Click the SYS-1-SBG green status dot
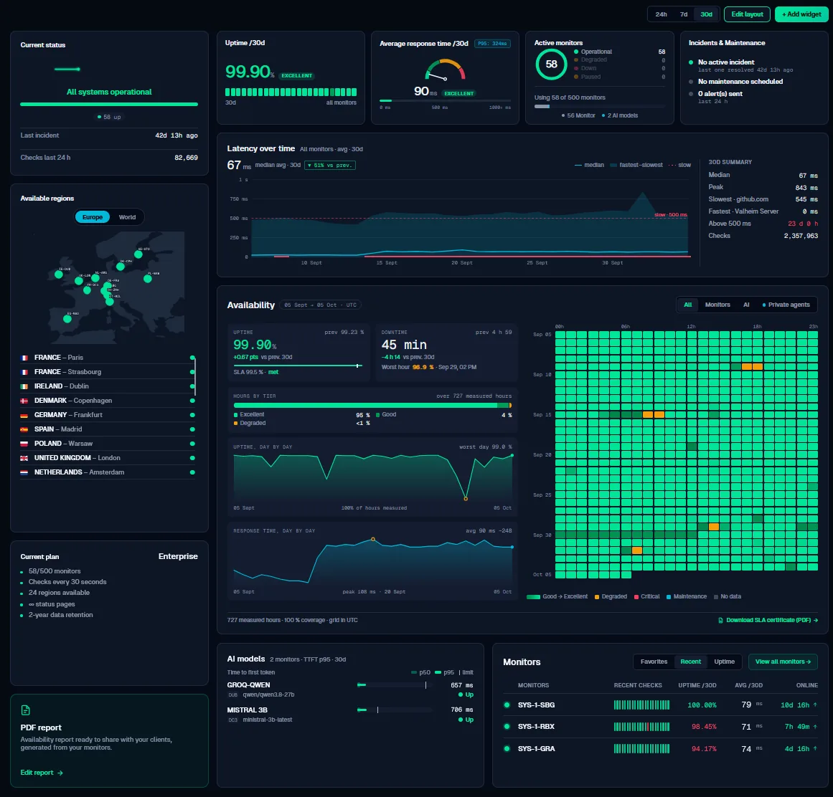Image resolution: width=833 pixels, height=797 pixels. pyautogui.click(x=507, y=705)
